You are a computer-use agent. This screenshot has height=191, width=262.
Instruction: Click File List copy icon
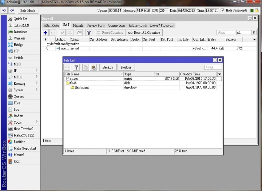tap(86, 67)
